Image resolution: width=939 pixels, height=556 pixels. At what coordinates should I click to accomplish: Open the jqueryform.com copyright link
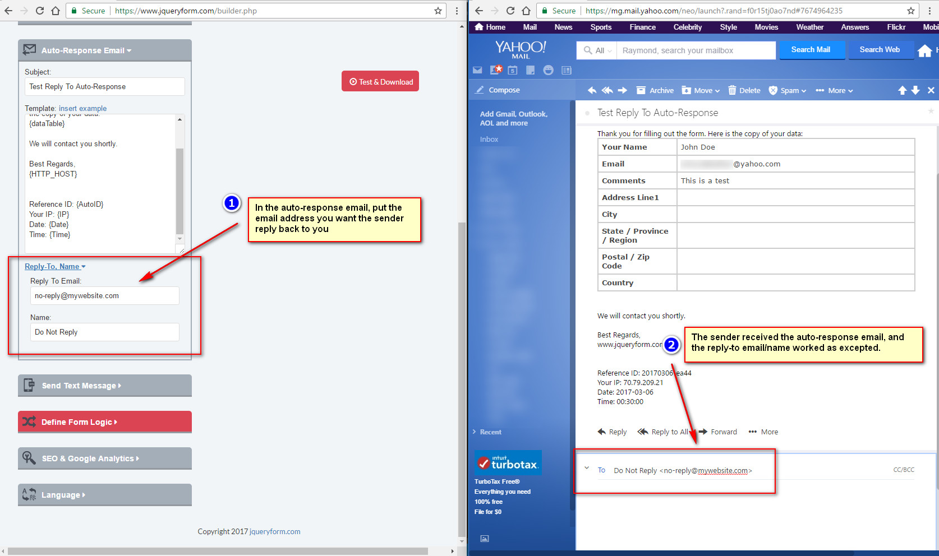[x=275, y=531]
